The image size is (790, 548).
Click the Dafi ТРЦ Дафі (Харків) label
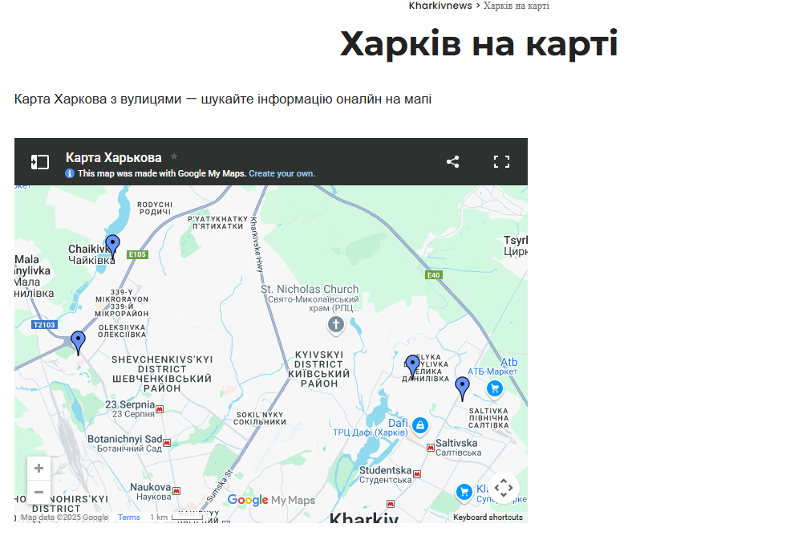coord(371,428)
